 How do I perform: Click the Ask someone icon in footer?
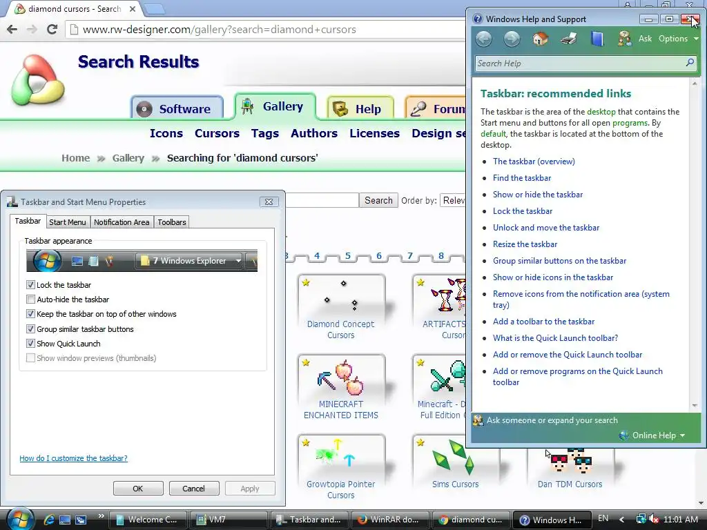tap(478, 420)
